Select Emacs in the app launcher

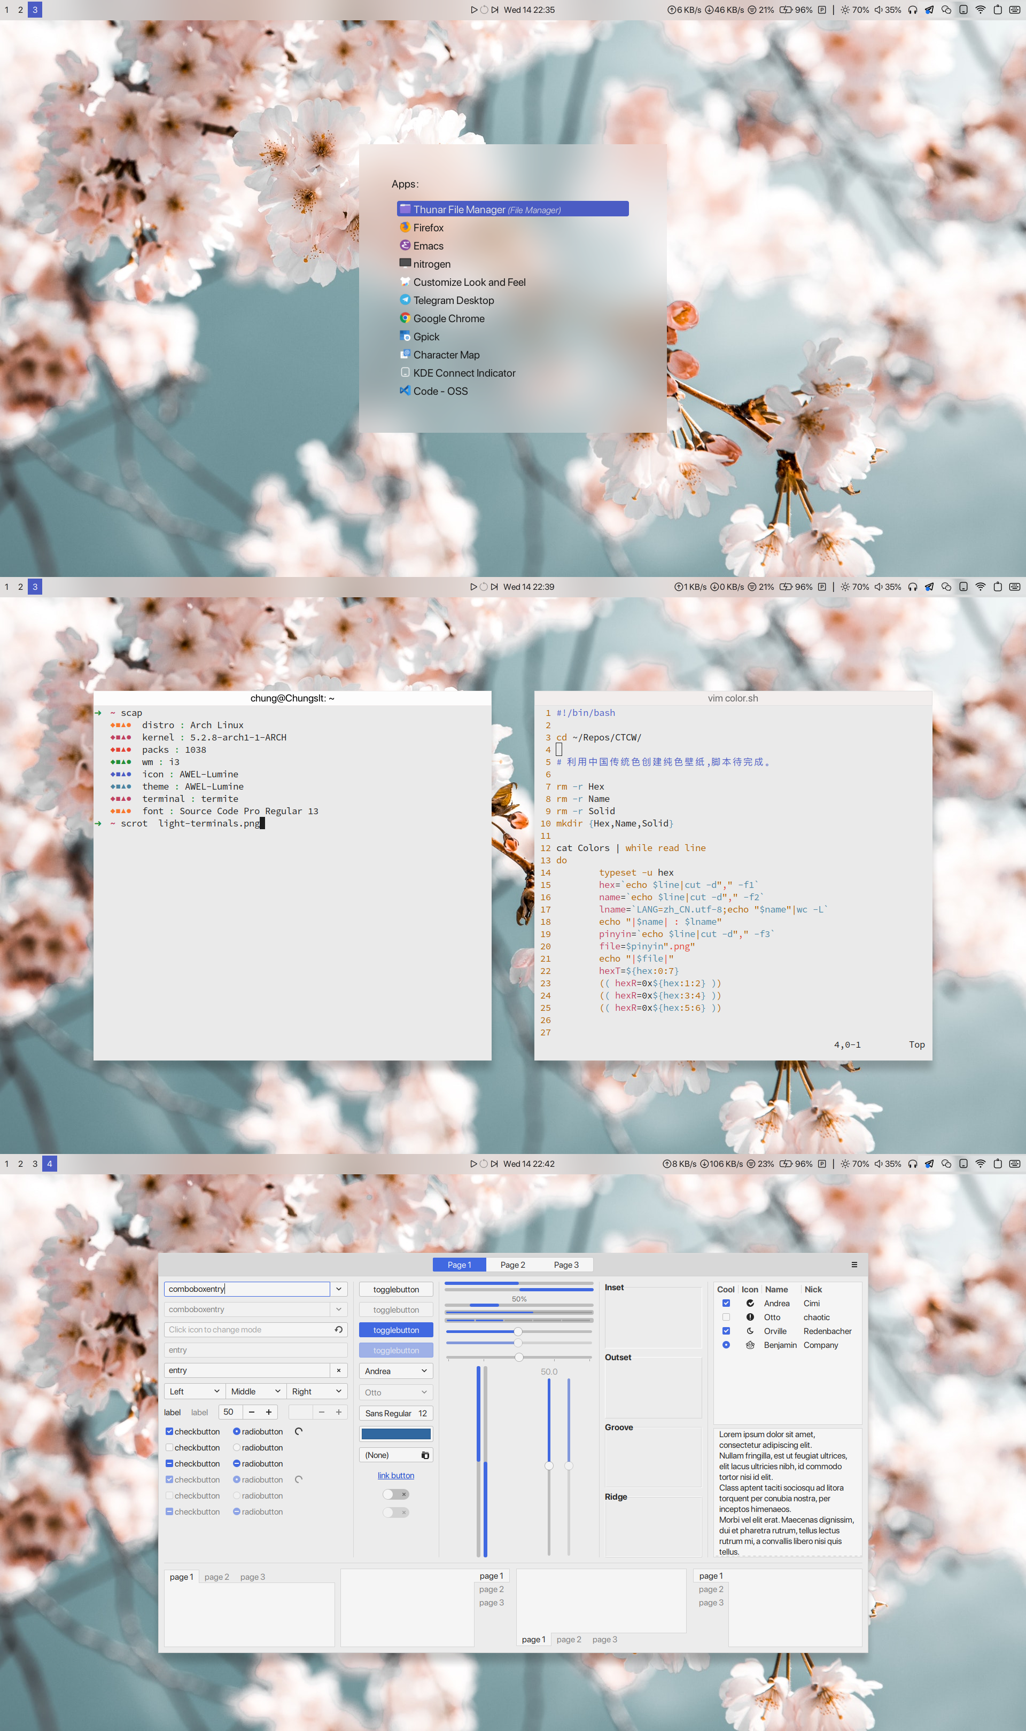[x=428, y=245]
